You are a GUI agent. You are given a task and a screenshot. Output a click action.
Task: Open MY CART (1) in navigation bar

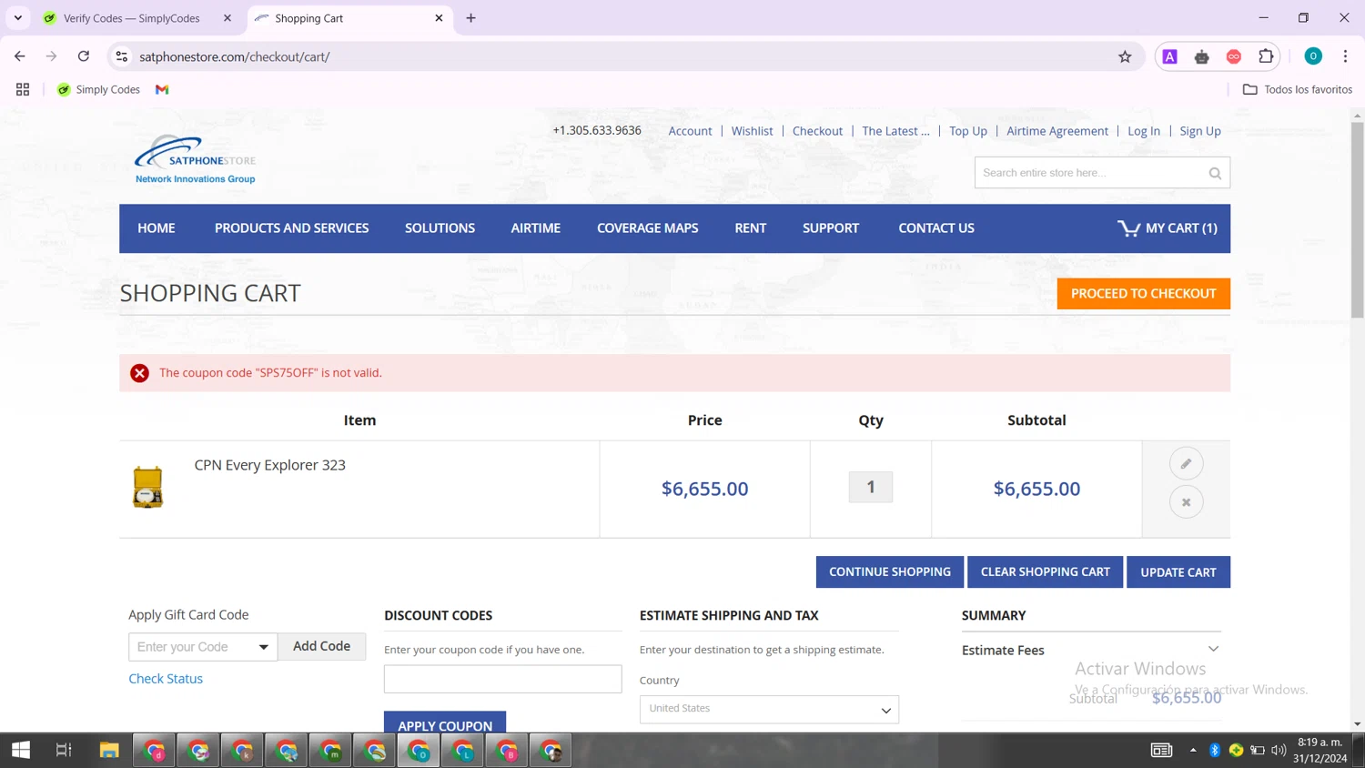(x=1168, y=228)
